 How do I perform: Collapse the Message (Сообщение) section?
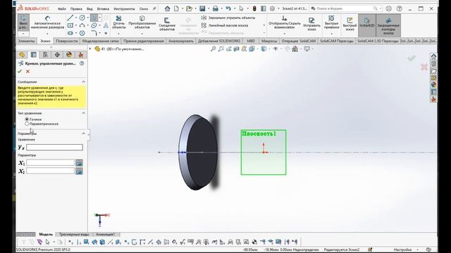tap(83, 82)
